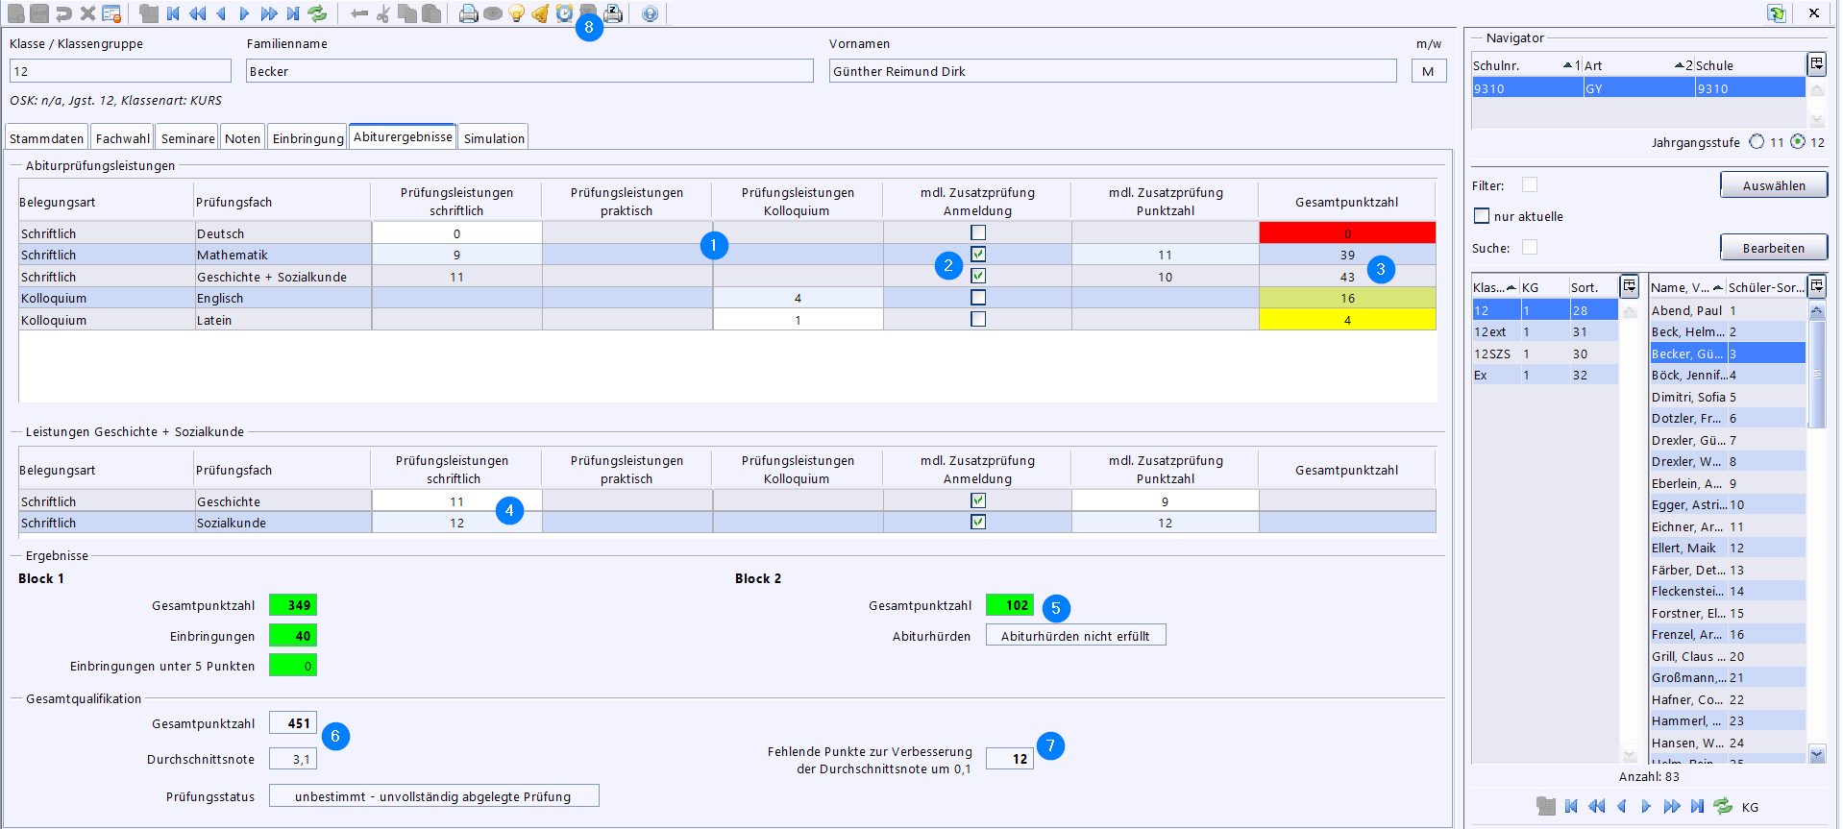The width and height of the screenshot is (1843, 829).
Task: Sort by the Schulnr. column header
Action: 1527,65
